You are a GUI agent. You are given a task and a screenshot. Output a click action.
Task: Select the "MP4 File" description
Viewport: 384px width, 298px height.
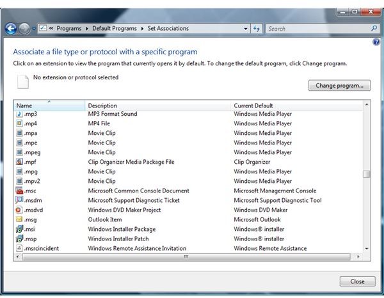pyautogui.click(x=99, y=123)
